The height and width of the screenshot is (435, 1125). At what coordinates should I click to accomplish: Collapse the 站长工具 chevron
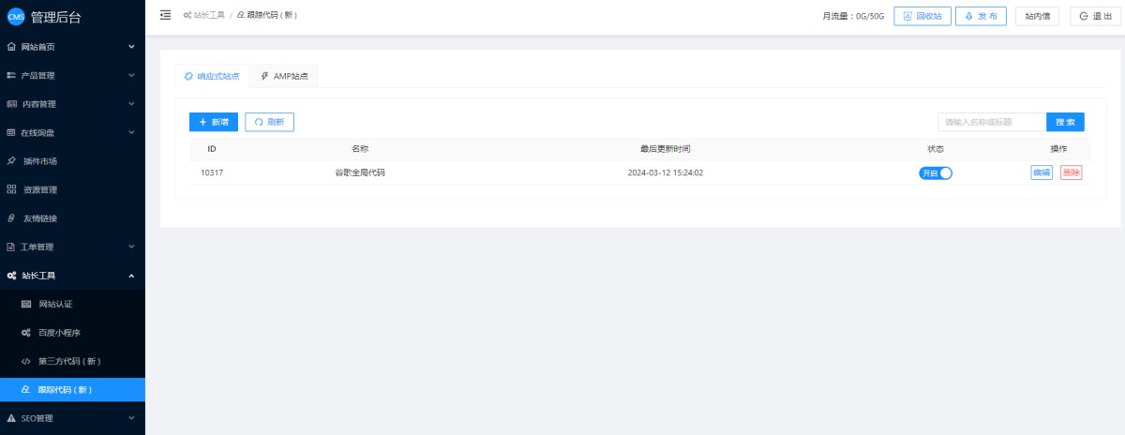[x=131, y=276]
